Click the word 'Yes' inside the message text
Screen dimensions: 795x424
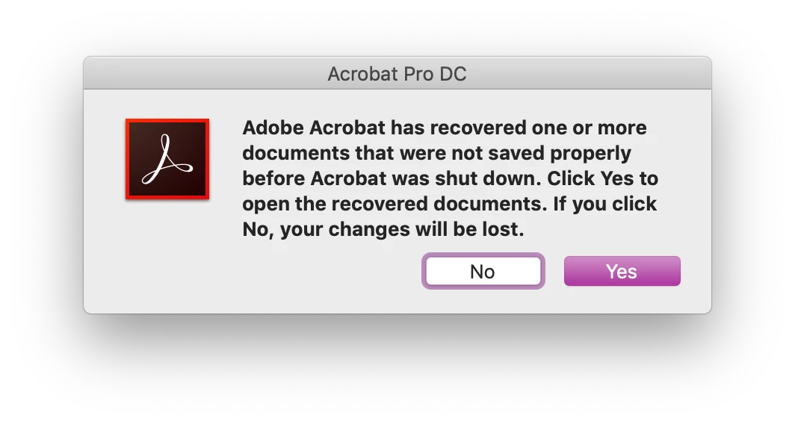tap(616, 178)
